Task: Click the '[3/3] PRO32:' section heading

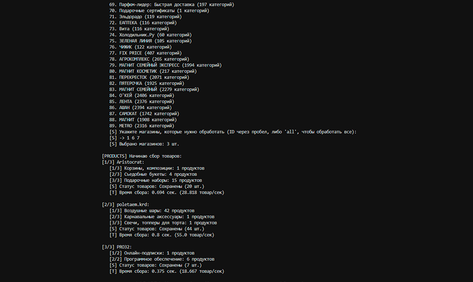Action: pos(117,247)
